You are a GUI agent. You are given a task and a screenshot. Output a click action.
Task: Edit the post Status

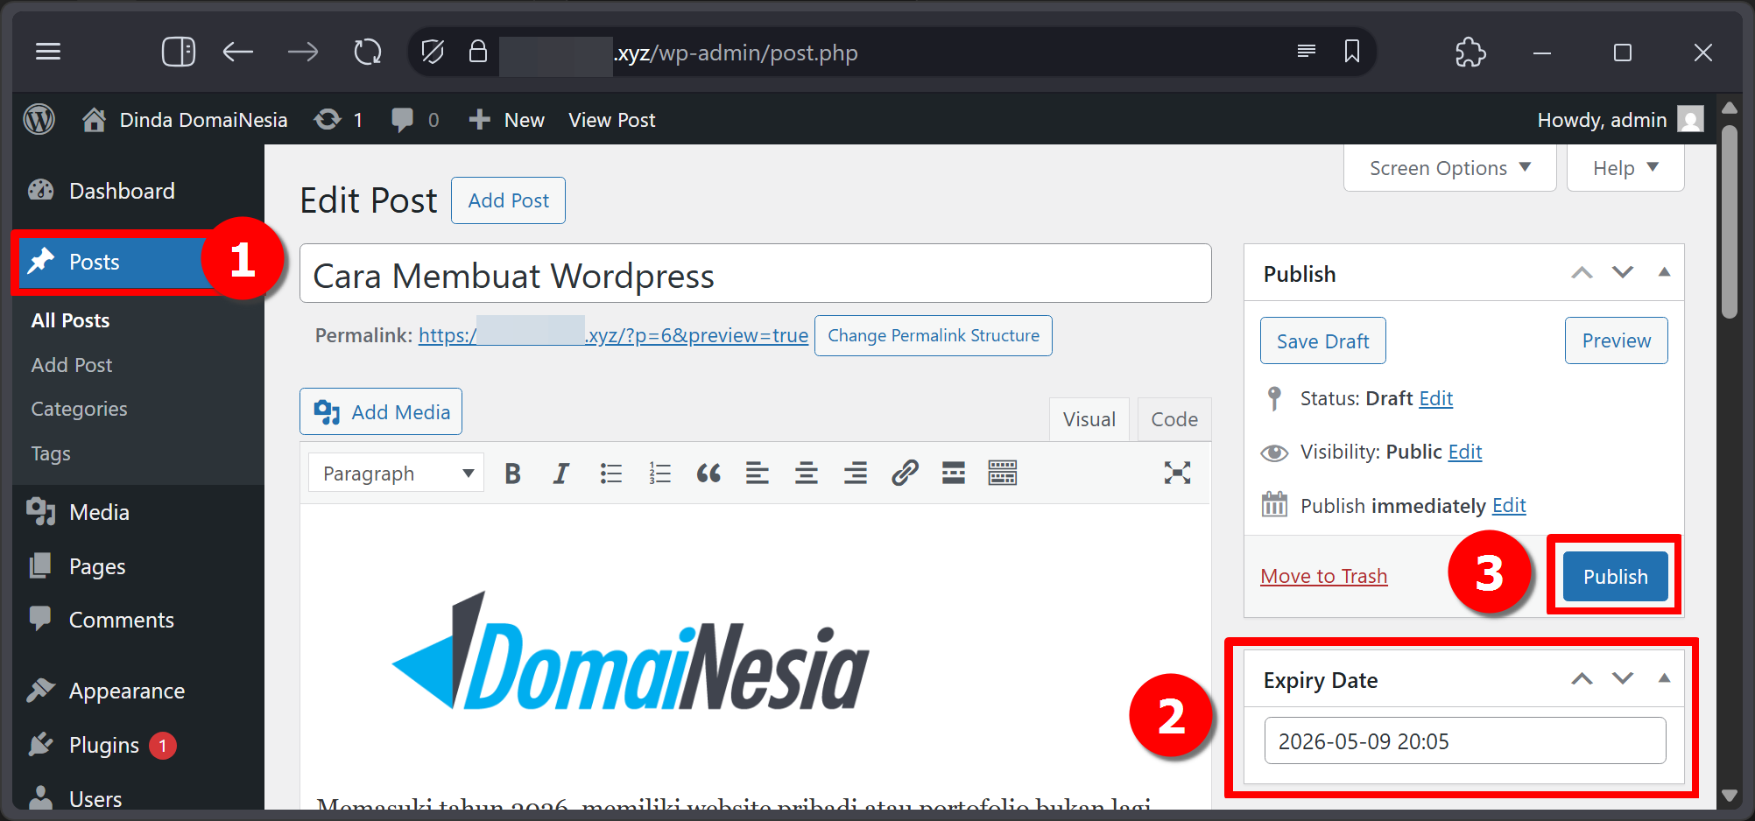(x=1435, y=398)
